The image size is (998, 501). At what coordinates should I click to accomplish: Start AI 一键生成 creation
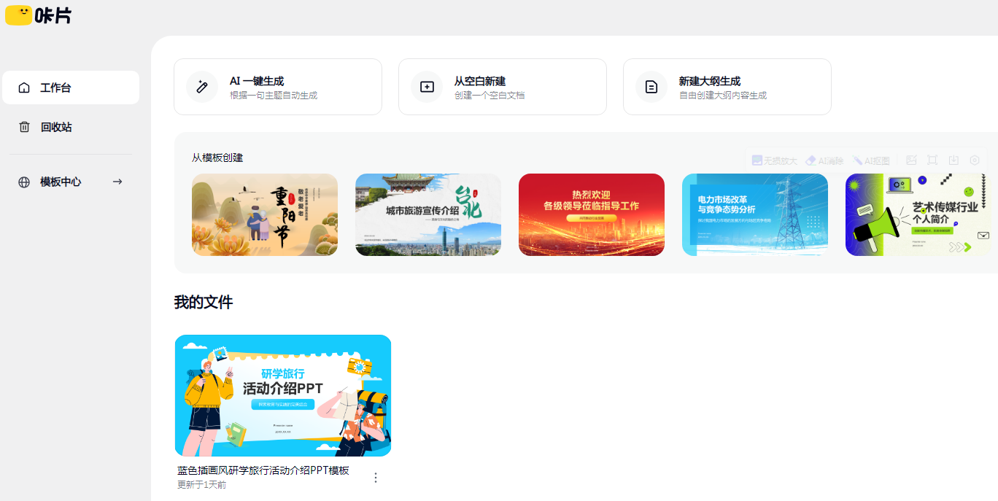tap(278, 86)
